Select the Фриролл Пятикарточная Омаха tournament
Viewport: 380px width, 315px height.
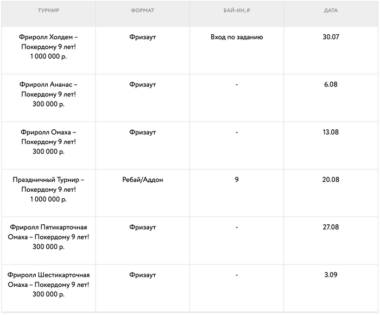[49, 237]
